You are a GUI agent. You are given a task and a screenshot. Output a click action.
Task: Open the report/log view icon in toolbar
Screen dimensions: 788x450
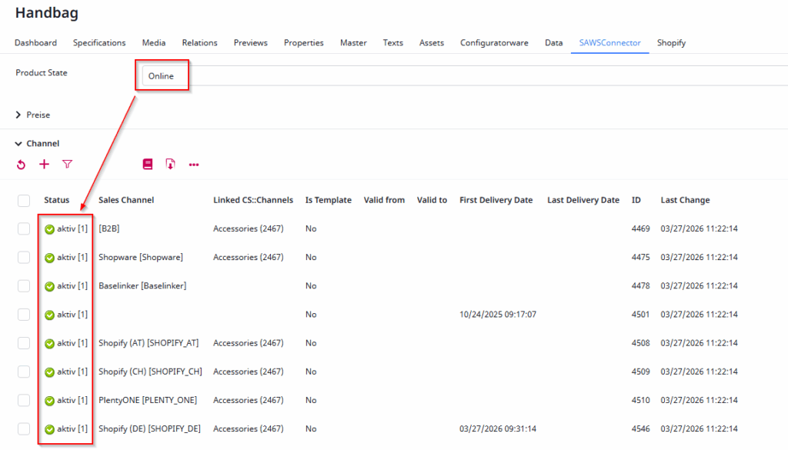click(147, 164)
